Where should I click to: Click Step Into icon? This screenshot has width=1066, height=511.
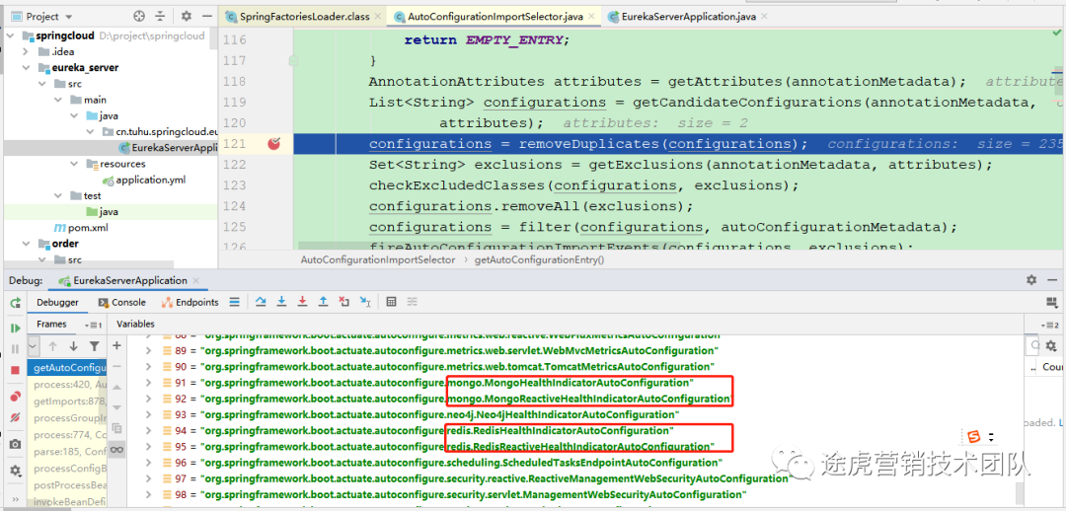pos(280,302)
